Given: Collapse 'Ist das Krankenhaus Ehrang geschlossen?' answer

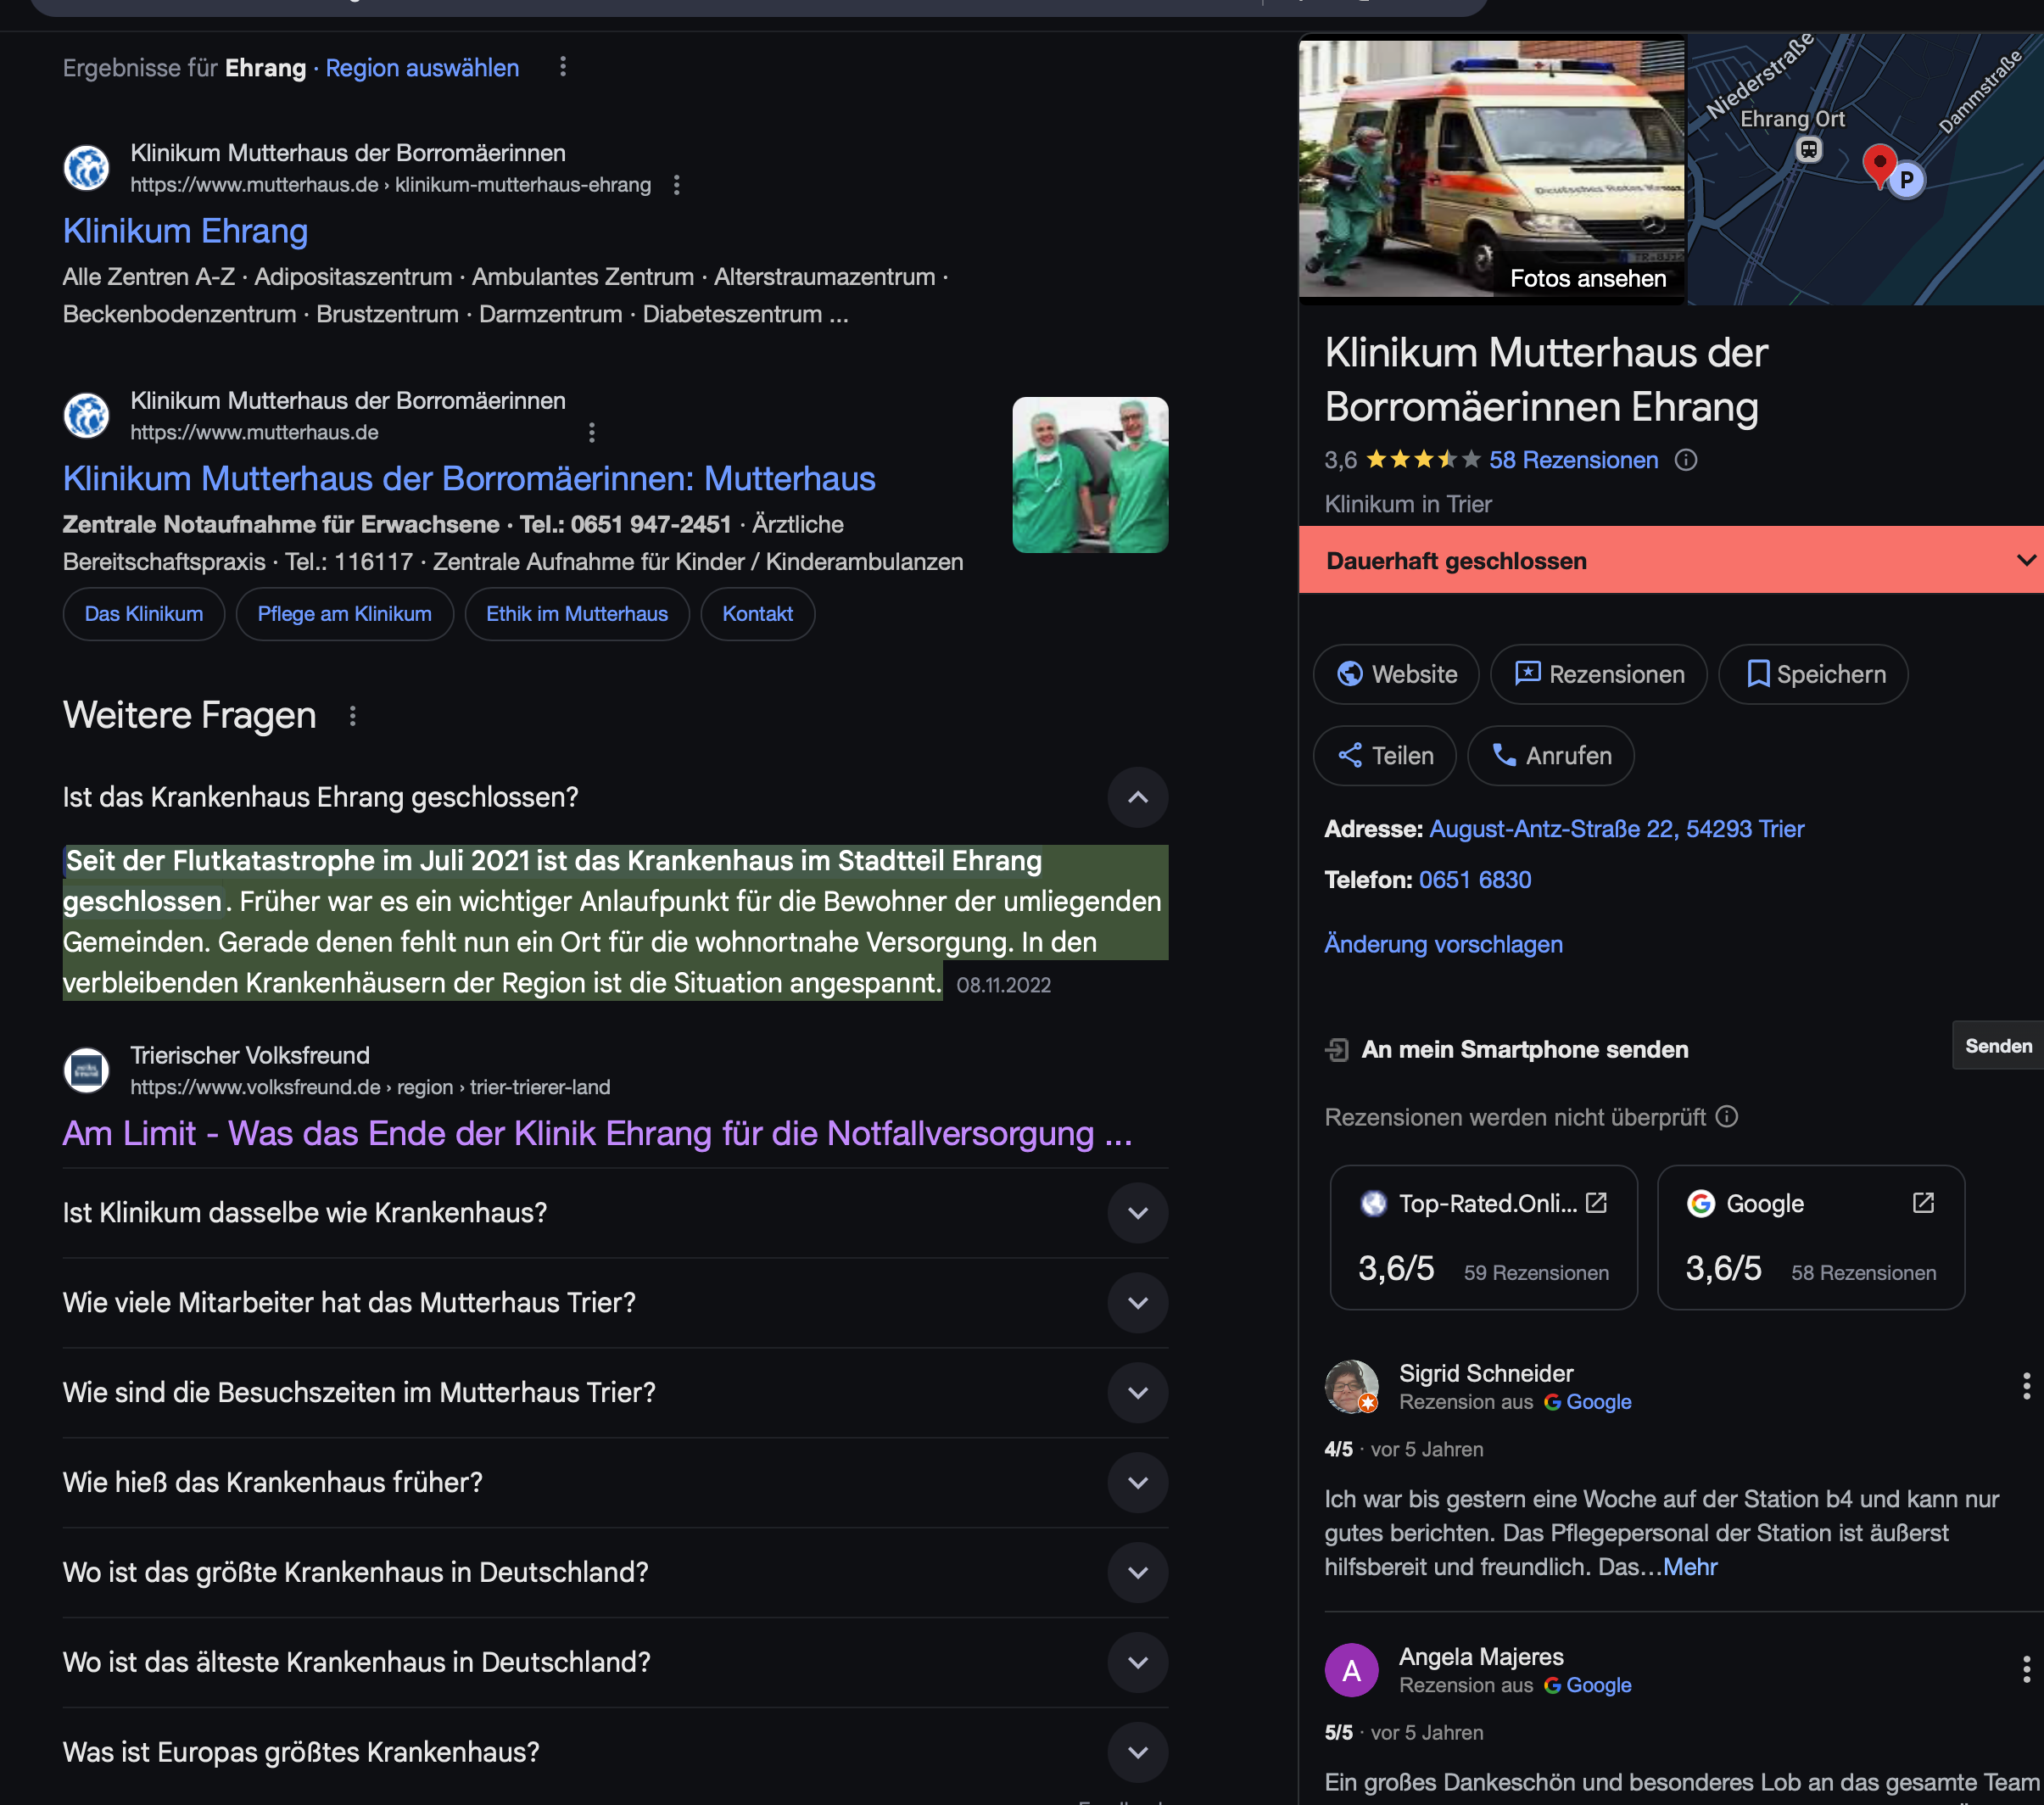Looking at the screenshot, I should pos(1138,797).
